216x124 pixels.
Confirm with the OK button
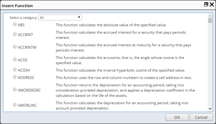tap(177, 117)
